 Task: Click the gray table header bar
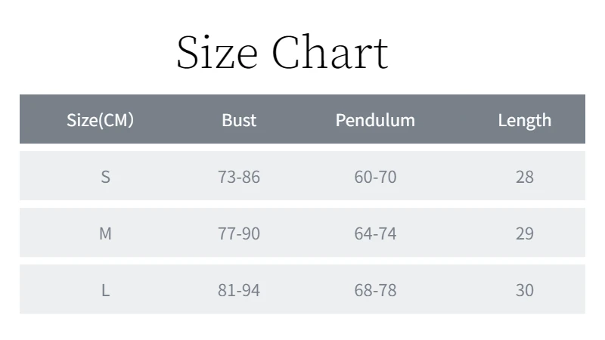302,119
